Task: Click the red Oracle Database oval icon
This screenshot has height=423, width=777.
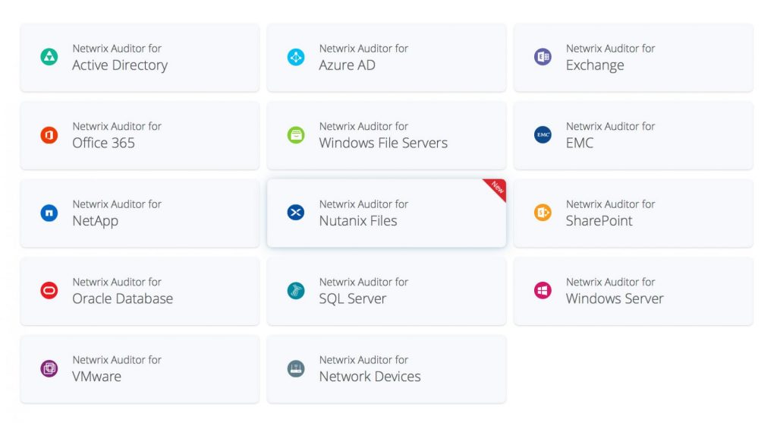Action: coord(49,291)
